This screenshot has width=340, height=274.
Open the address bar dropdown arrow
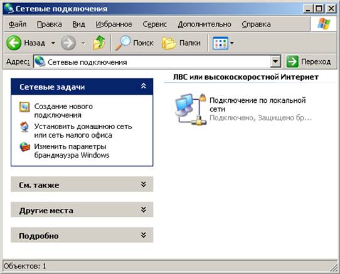point(275,62)
